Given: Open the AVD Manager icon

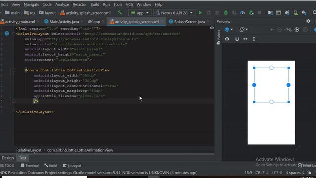Looking at the screenshot, I should pyautogui.click(x=296, y=13).
